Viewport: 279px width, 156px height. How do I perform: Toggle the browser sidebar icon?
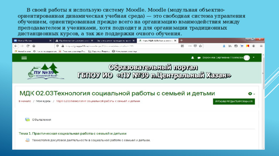coord(236,46)
